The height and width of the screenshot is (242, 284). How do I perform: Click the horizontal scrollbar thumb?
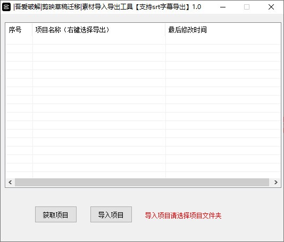pyautogui.click(x=142, y=182)
